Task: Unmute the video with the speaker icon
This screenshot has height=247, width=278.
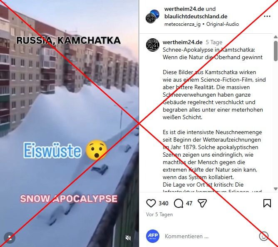Action: tap(128, 238)
